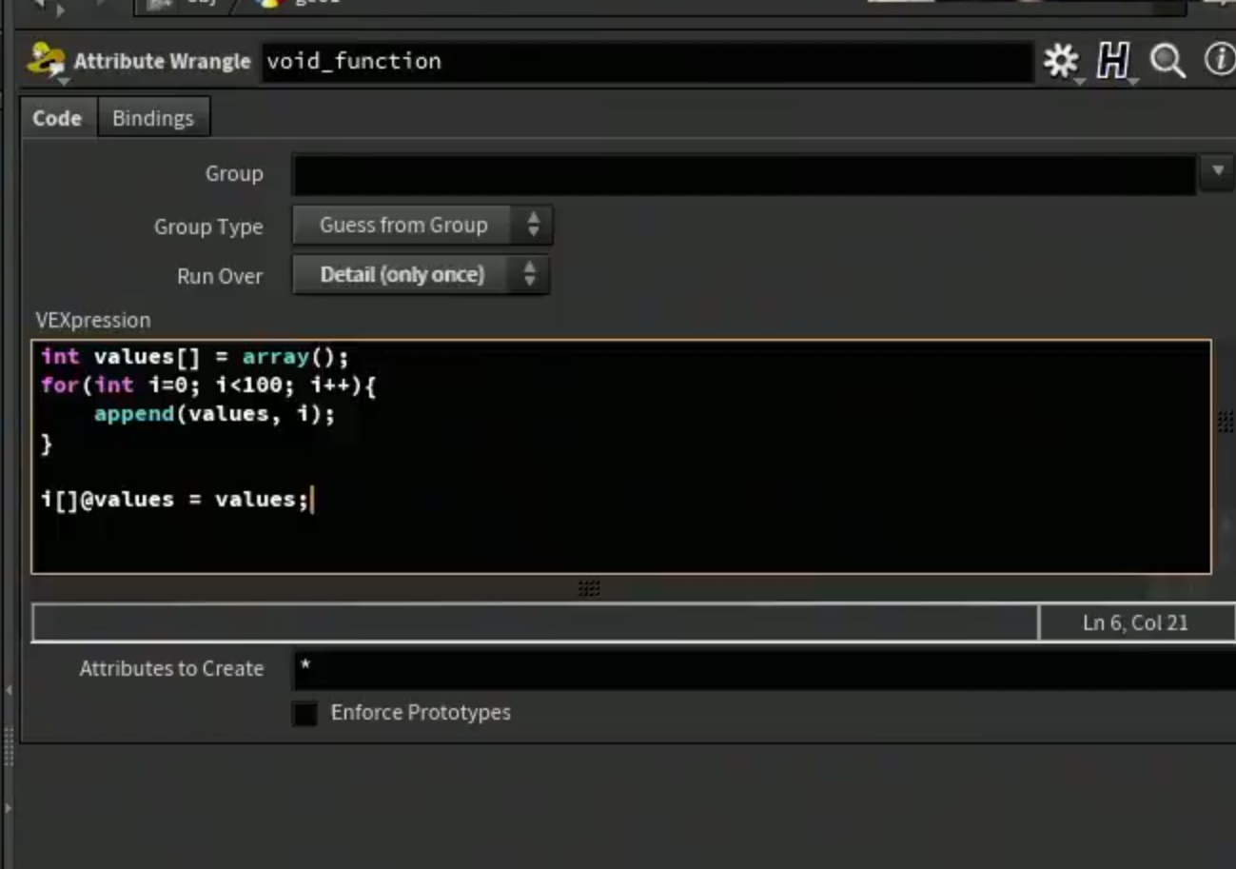Click the Enforce Prototypes label
1236x869 pixels.
point(421,713)
